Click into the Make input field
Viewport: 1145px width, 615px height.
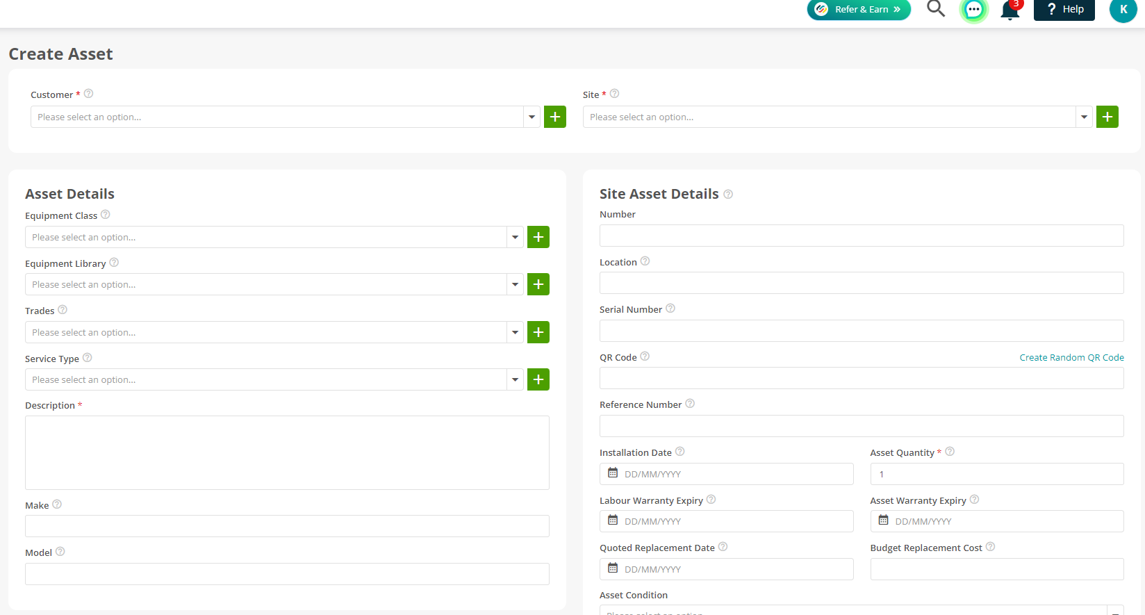[287, 526]
